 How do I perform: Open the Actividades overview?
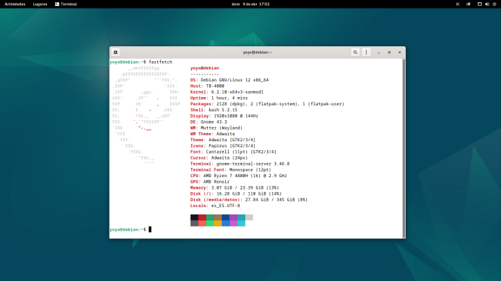tap(15, 3)
